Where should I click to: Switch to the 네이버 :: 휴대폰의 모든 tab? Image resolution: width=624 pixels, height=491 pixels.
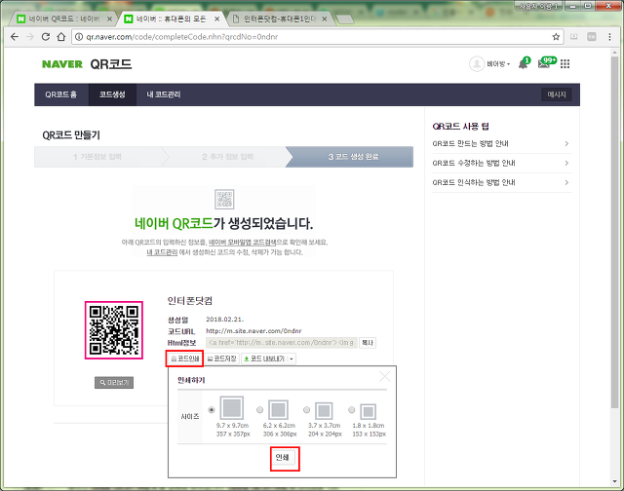[x=172, y=19]
